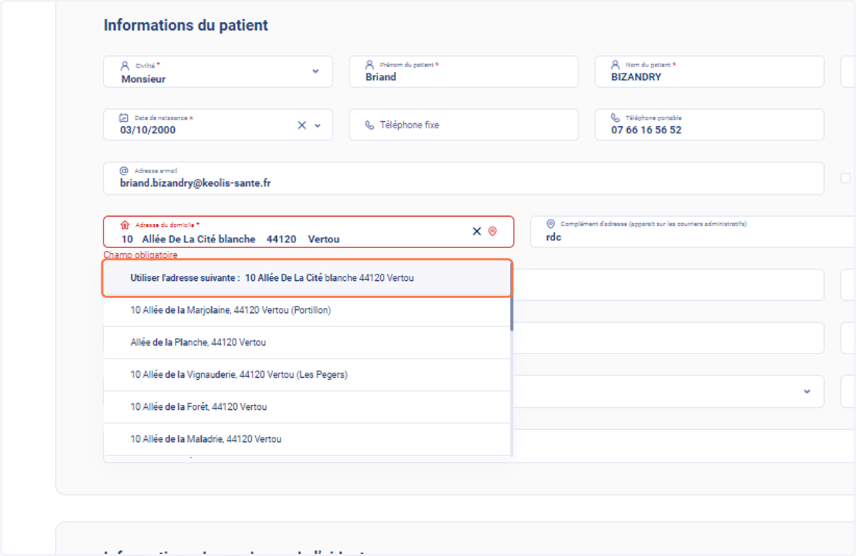Click the Prénom du patient field containing Briand
This screenshot has height=556, width=856.
click(x=464, y=71)
